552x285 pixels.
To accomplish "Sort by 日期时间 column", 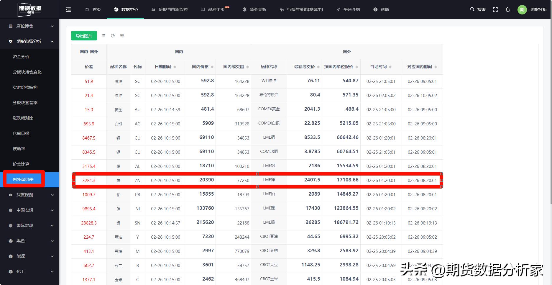I will coord(175,67).
